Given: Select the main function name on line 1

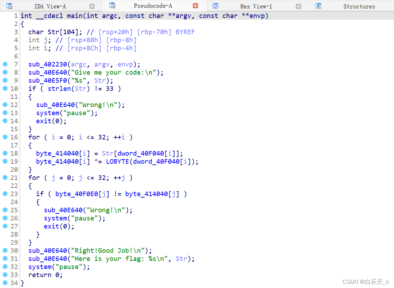Looking at the screenshot, I should 75,16.
